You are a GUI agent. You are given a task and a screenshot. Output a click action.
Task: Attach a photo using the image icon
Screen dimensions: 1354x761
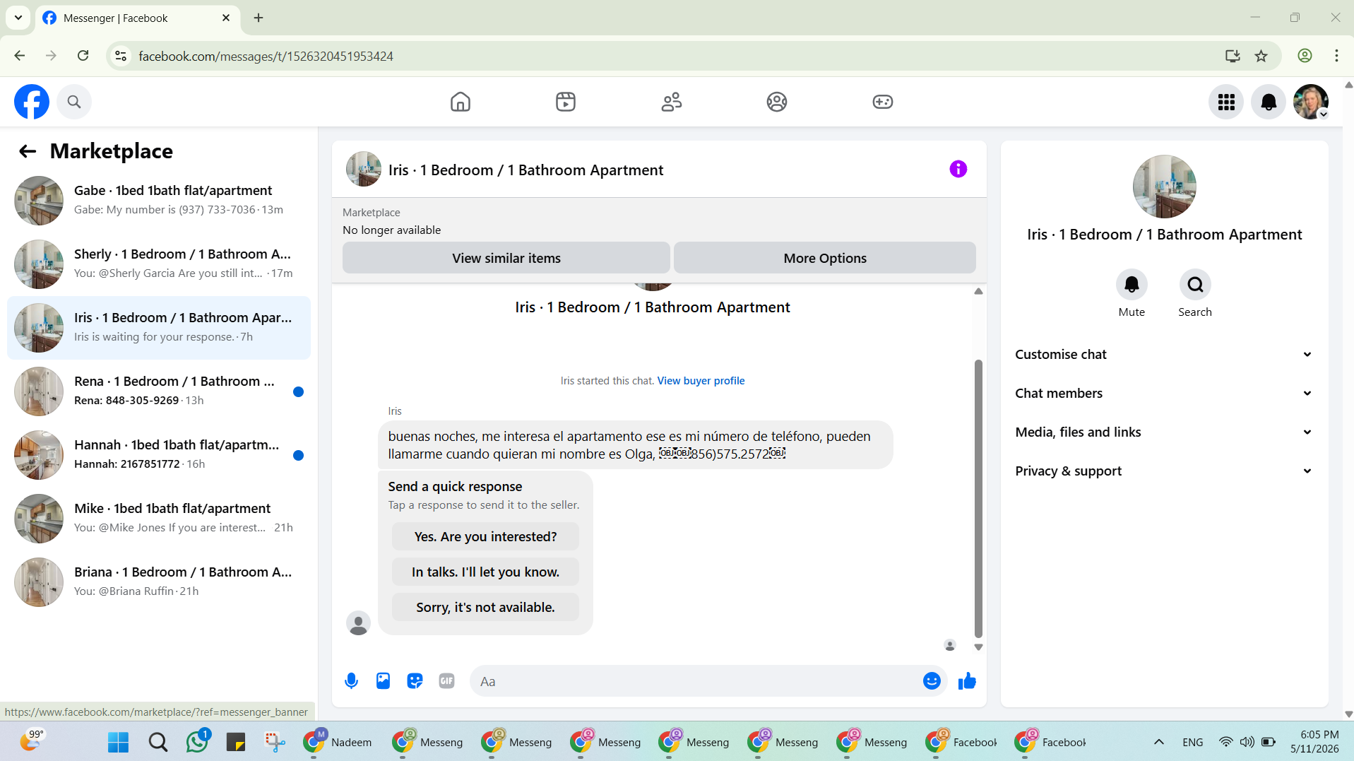(383, 681)
